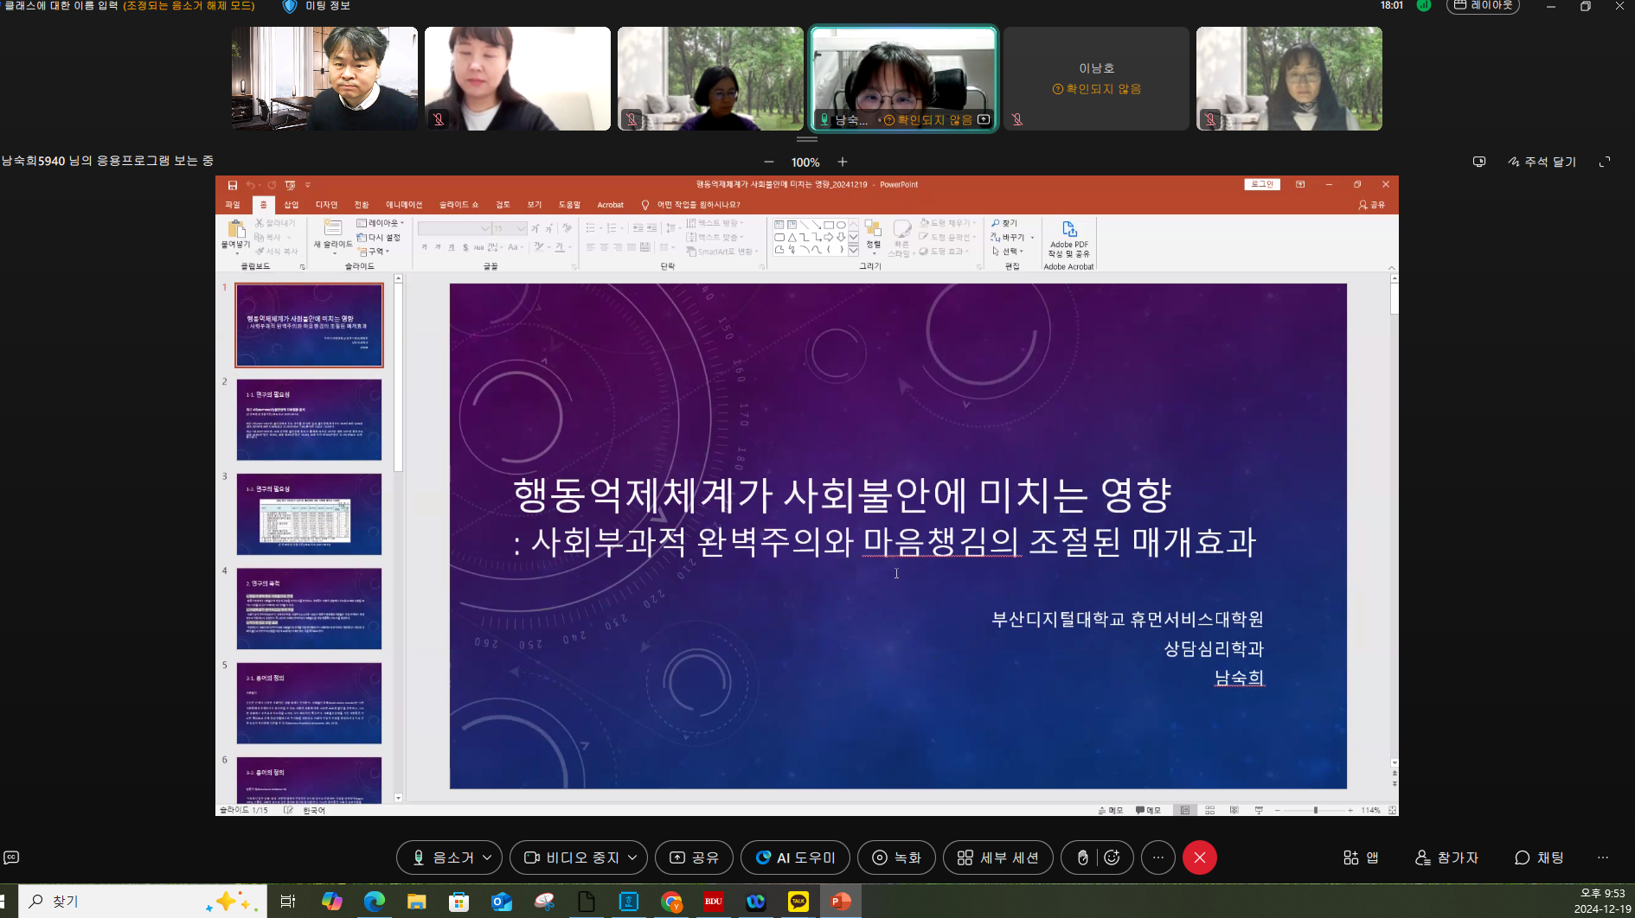
Task: Open Zoom 앱 (Apps) panel
Action: click(1361, 857)
